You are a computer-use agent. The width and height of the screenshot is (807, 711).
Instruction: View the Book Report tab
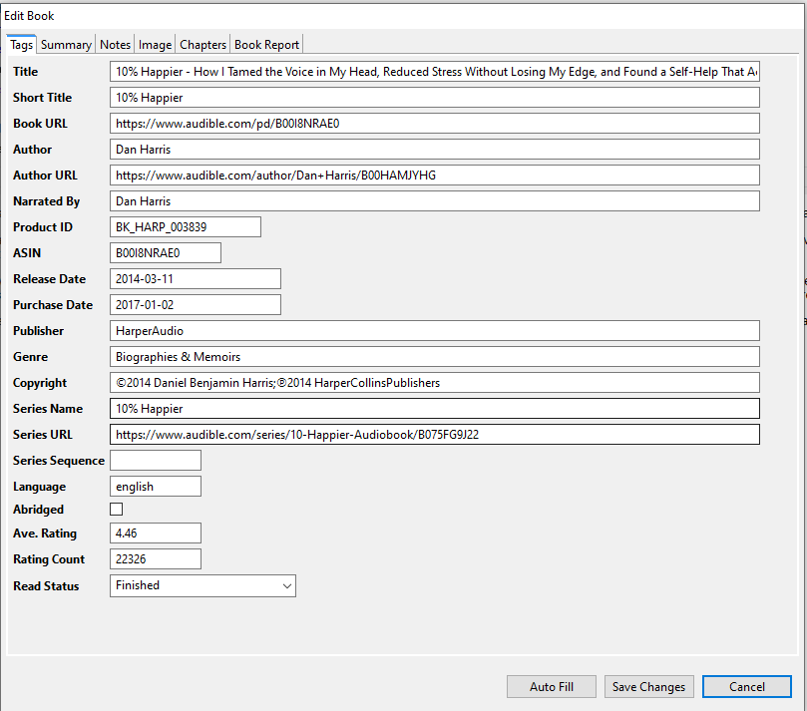click(266, 44)
